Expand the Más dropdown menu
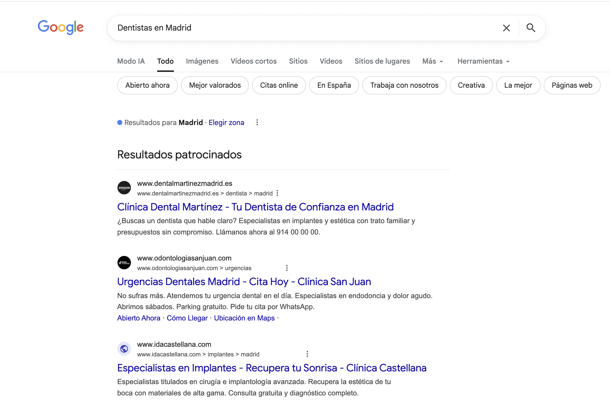The image size is (610, 409). click(x=432, y=61)
